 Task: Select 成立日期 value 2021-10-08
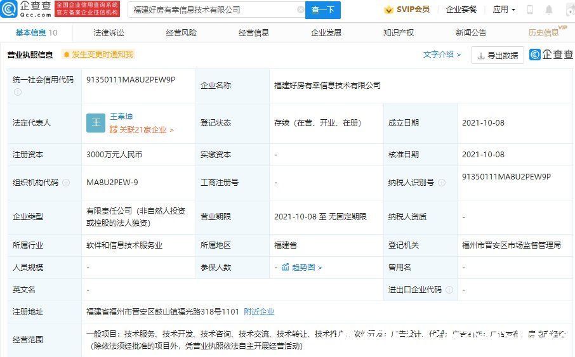tap(483, 123)
